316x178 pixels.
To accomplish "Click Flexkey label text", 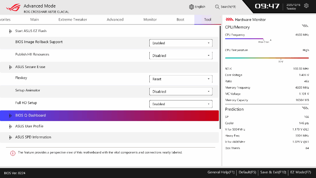I will [x=21, y=78].
